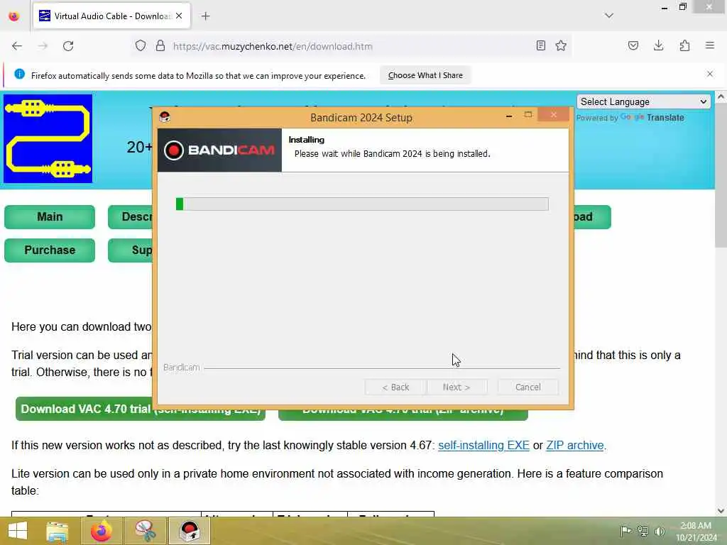Close the Virtual Audio Cable tab
Image resolution: width=727 pixels, height=545 pixels.
179,16
